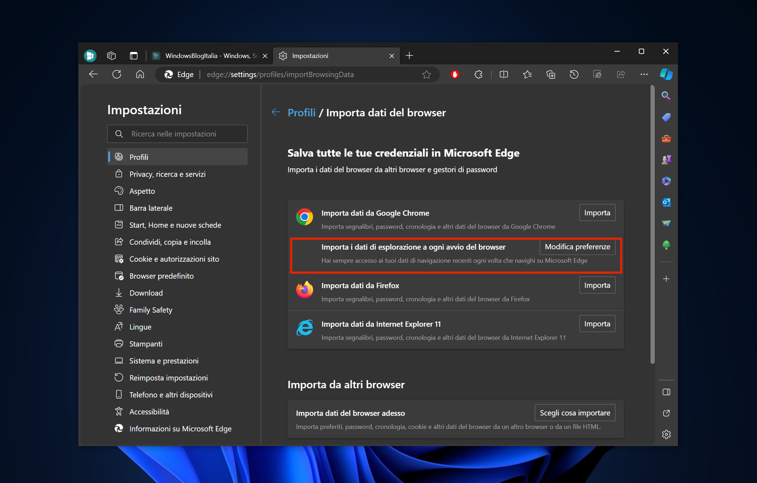757x483 pixels.
Task: Go back with the toolbar arrow
Action: click(93, 74)
